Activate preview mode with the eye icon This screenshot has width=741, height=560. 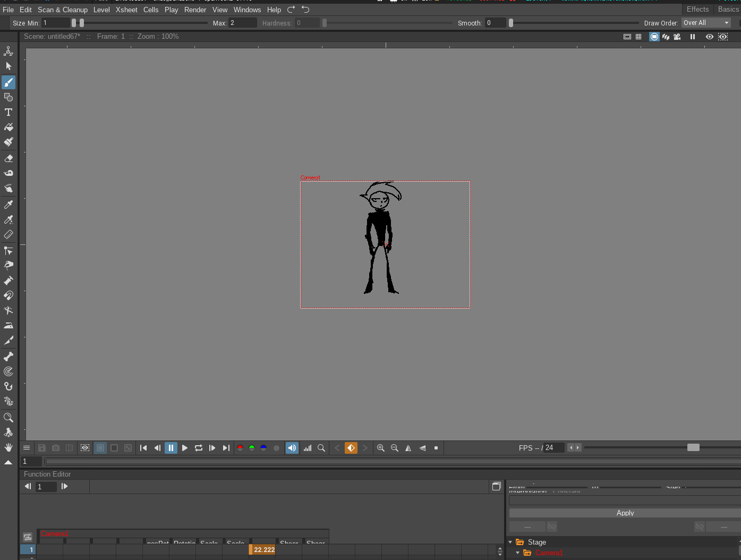point(709,36)
